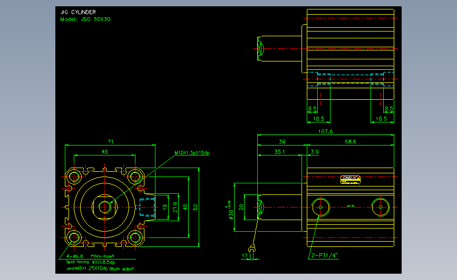This screenshot has height=280, width=457.
Task: Select the "4-ø6.8 ?Thru-hole?" note
Action: [x=90, y=256]
